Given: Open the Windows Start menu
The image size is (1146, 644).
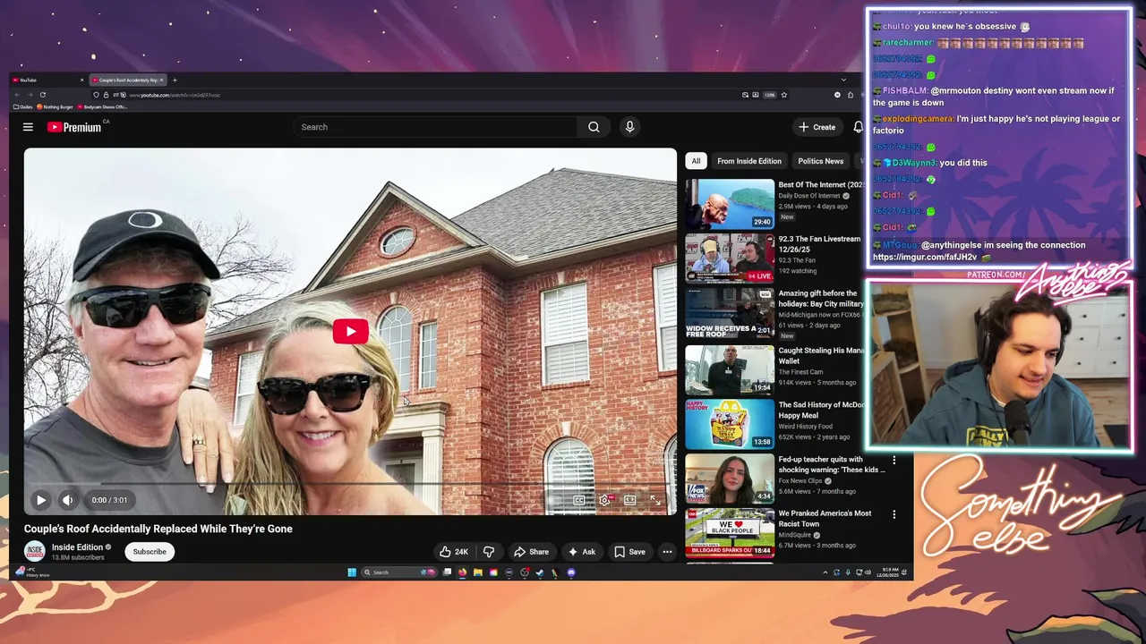Looking at the screenshot, I should 352,572.
